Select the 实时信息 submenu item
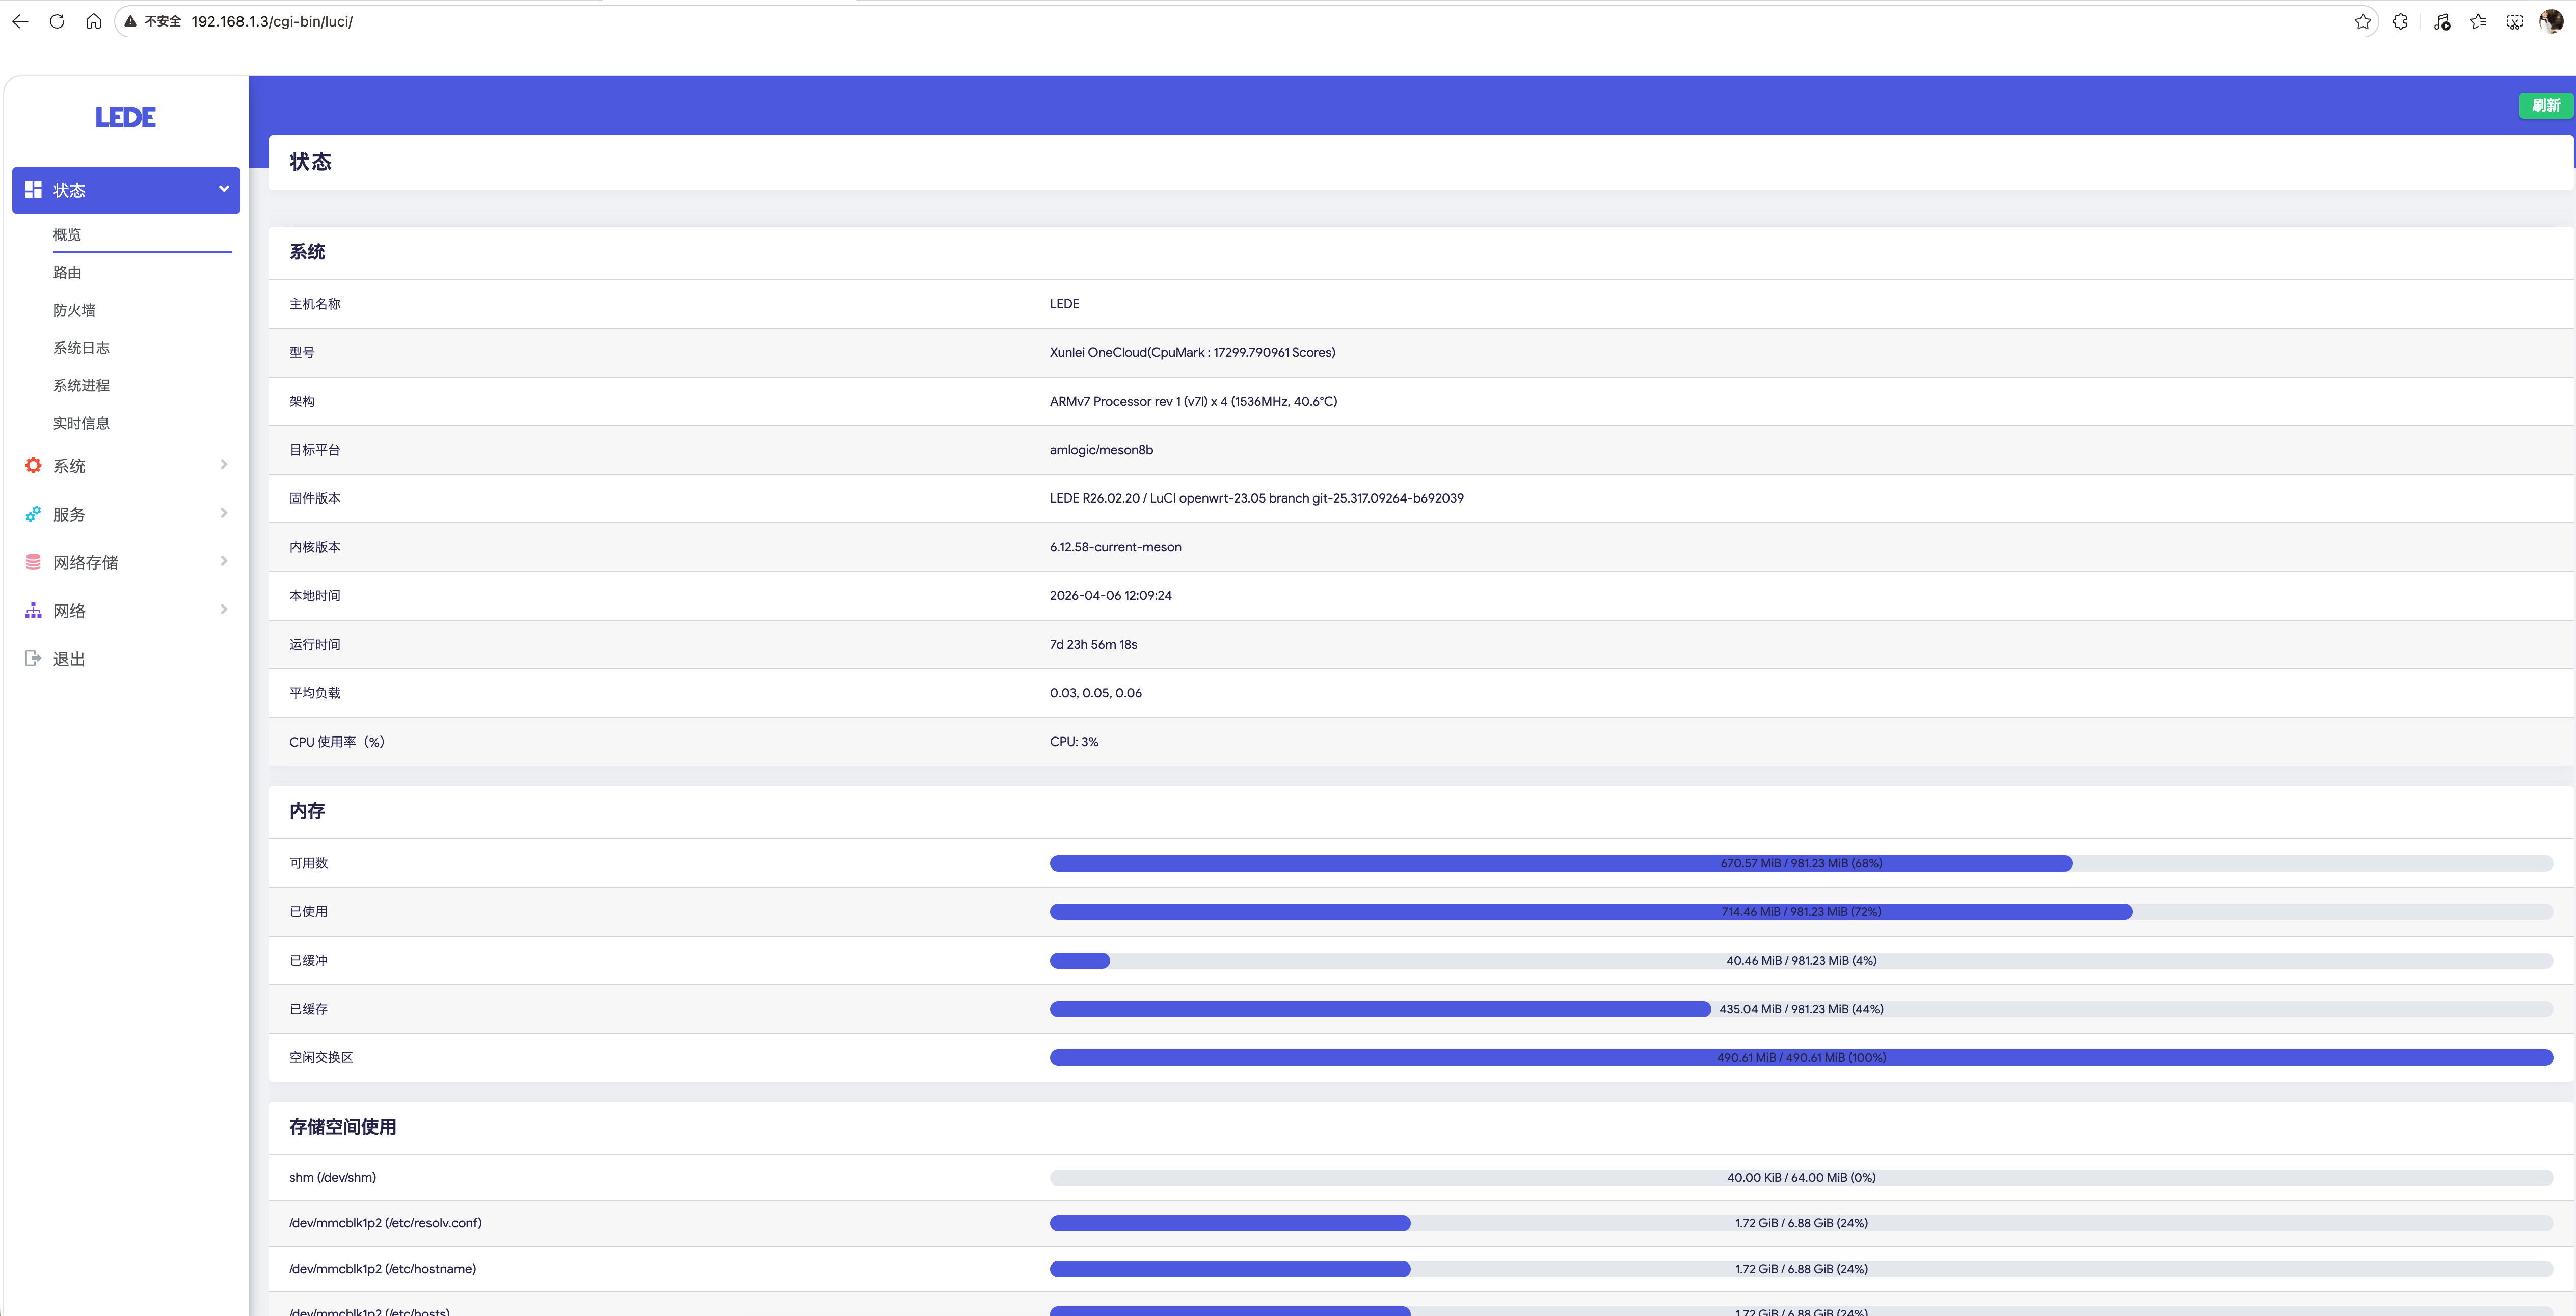The image size is (2576, 1316). [81, 423]
